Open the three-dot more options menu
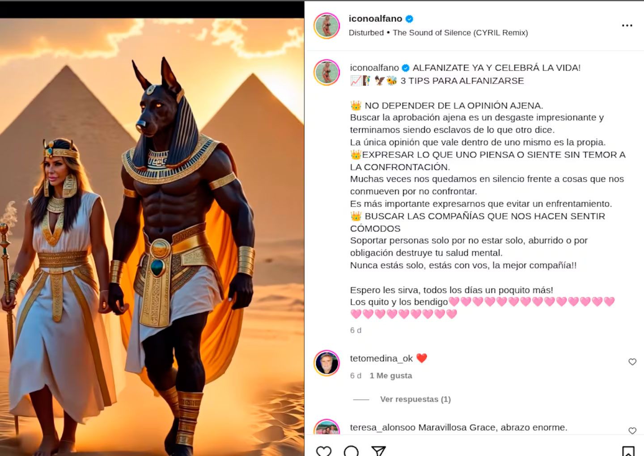 [x=627, y=25]
